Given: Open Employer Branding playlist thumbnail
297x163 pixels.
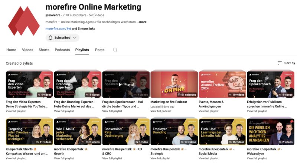Looking at the screenshot, I should tap(174, 132).
